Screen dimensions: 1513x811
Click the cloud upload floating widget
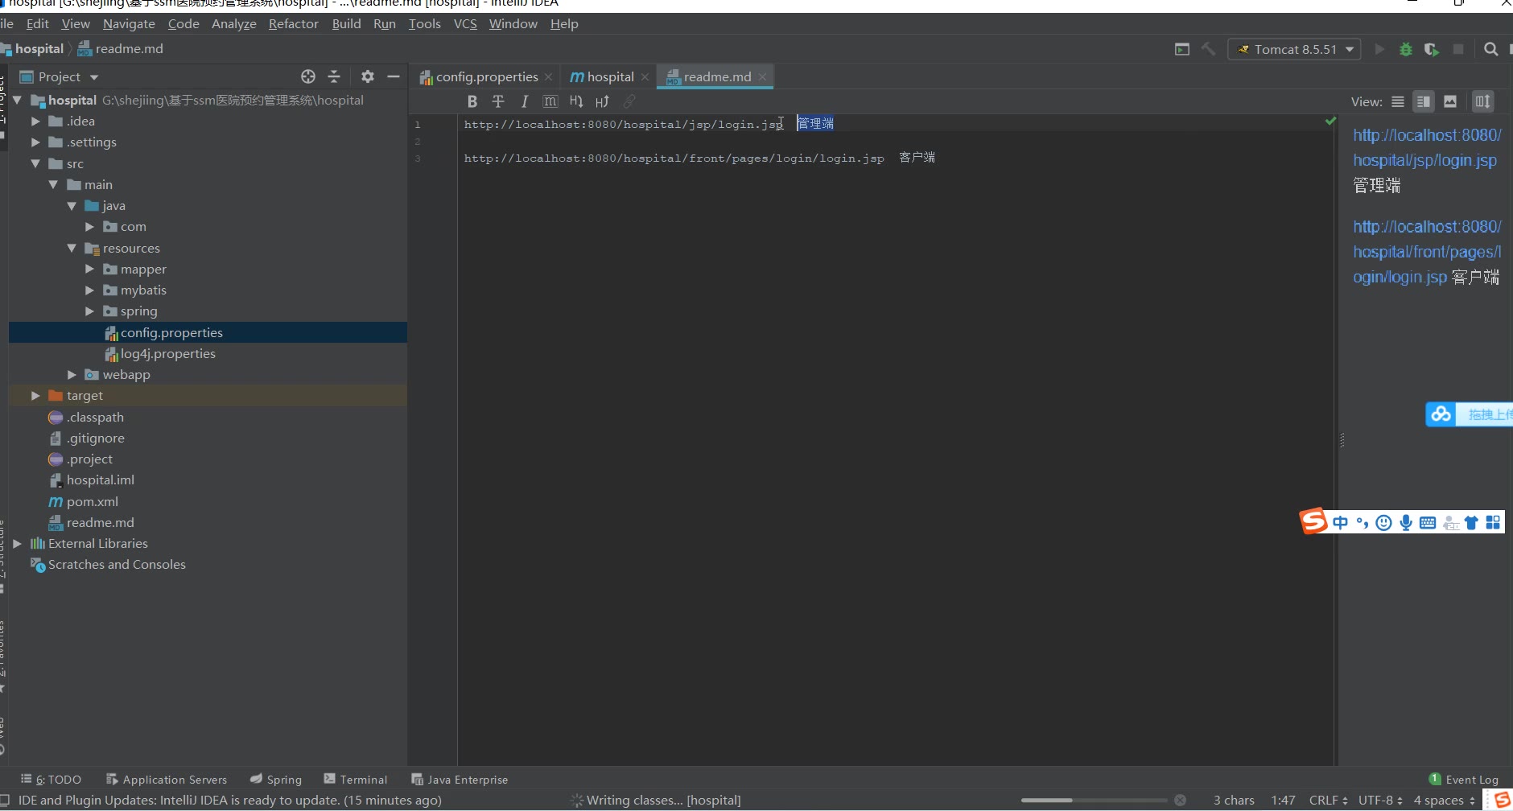(x=1469, y=414)
